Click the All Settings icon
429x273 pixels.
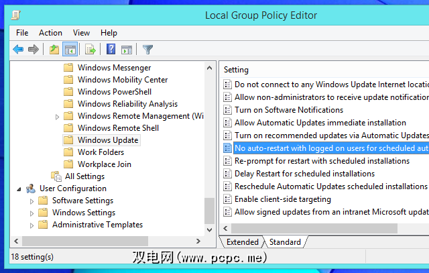pyautogui.click(x=56, y=176)
